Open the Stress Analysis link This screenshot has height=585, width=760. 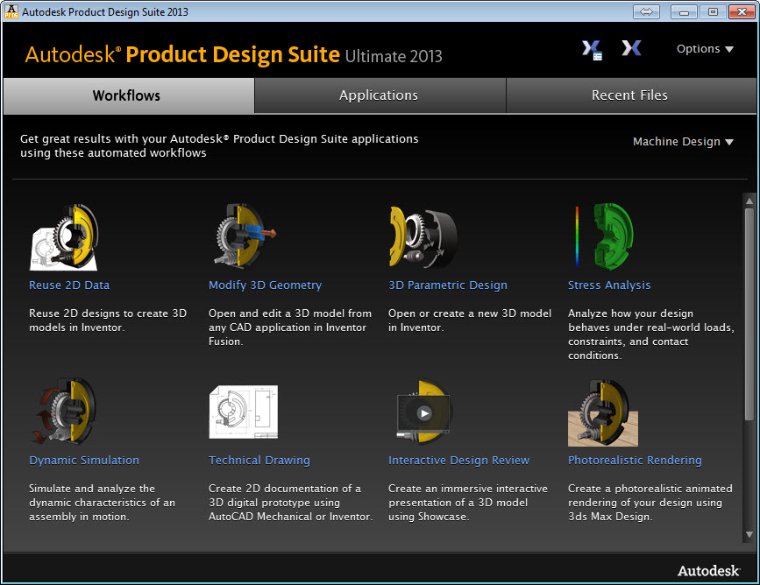[x=609, y=285]
